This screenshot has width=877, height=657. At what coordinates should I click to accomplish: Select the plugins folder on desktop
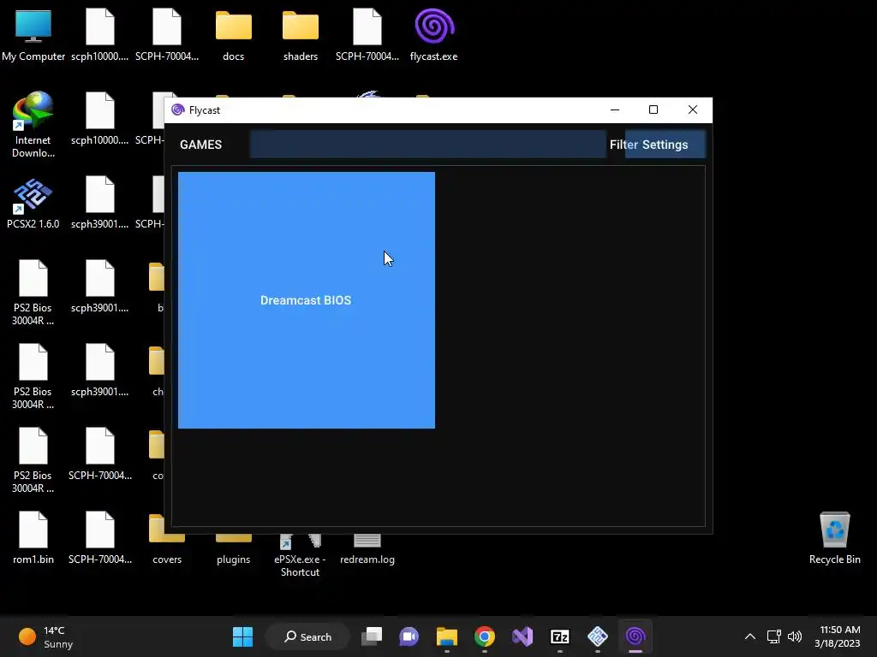point(233,550)
